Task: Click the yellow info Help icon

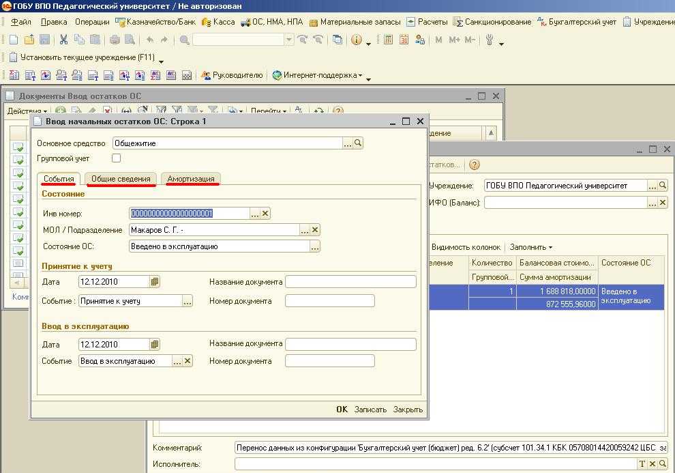Action: [x=357, y=40]
